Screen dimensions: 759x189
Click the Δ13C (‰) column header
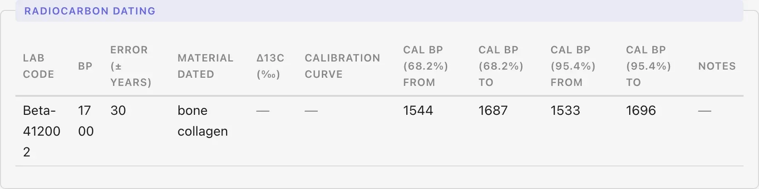[x=270, y=66]
